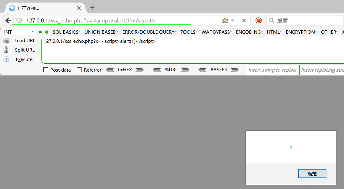The image size is (344, 189).
Task: Click the Insert string to replace field
Action: [x=272, y=70]
